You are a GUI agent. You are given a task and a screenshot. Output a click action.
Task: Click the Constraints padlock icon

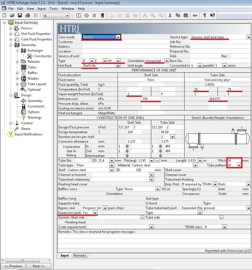tap(24, 106)
